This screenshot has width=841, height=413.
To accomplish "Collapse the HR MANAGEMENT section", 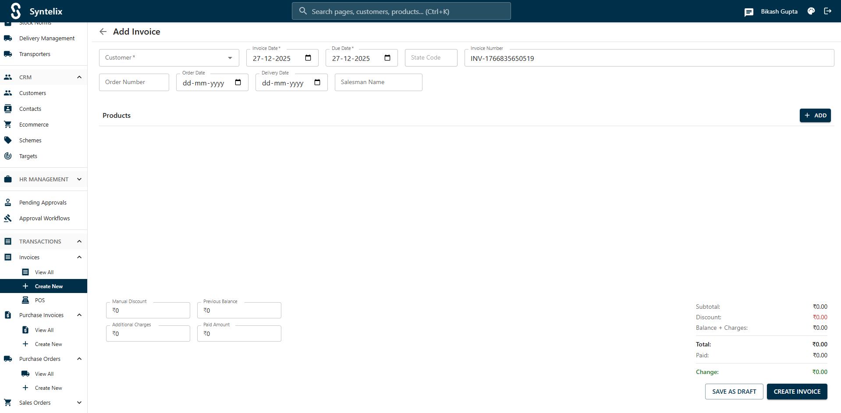I will coord(79,179).
